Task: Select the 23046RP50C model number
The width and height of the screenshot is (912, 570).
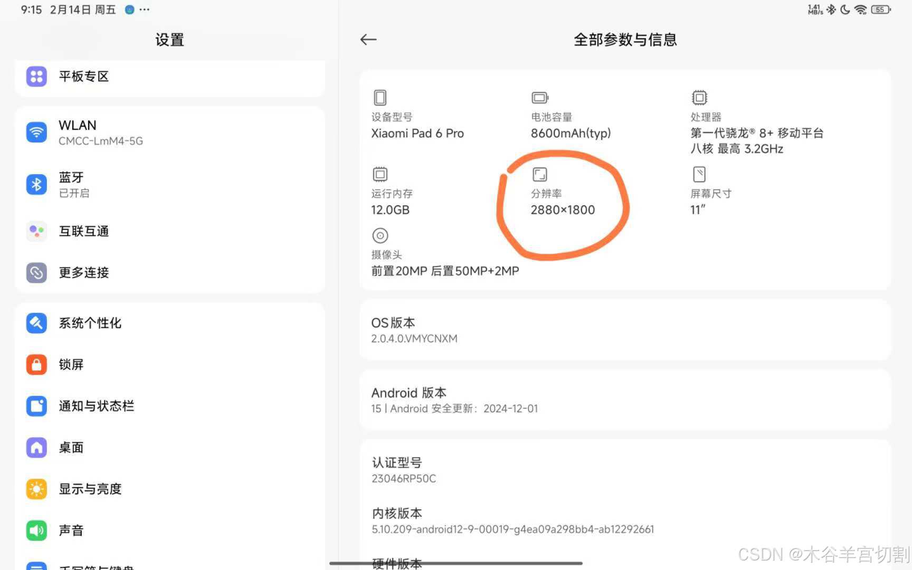Action: (404, 479)
